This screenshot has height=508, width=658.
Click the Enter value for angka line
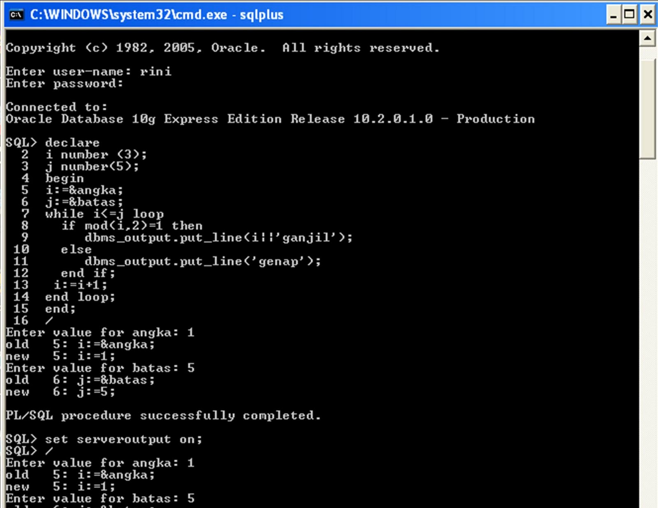point(99,333)
